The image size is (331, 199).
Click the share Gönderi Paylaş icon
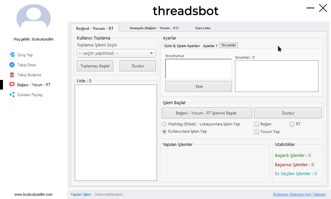[x=12, y=95]
